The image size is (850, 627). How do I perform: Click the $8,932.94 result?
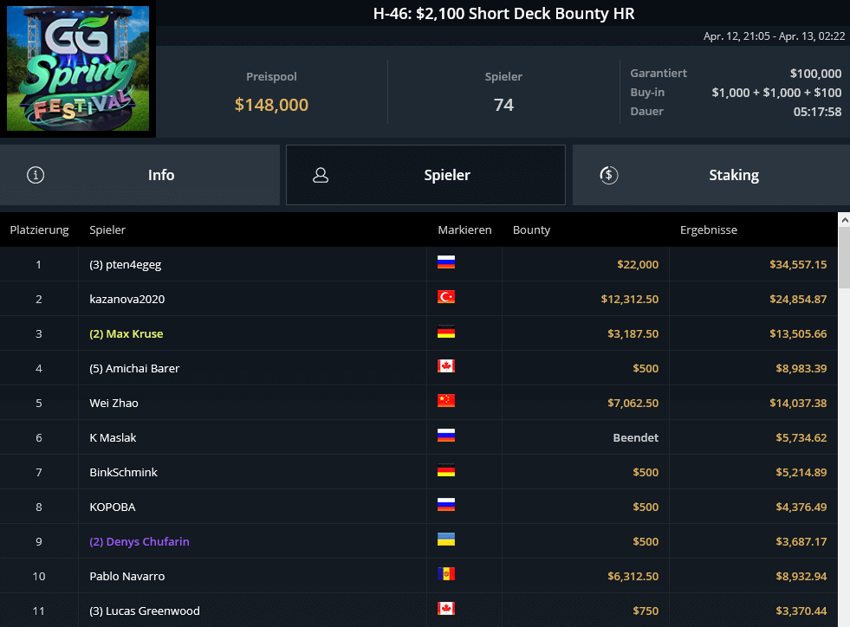click(801, 577)
